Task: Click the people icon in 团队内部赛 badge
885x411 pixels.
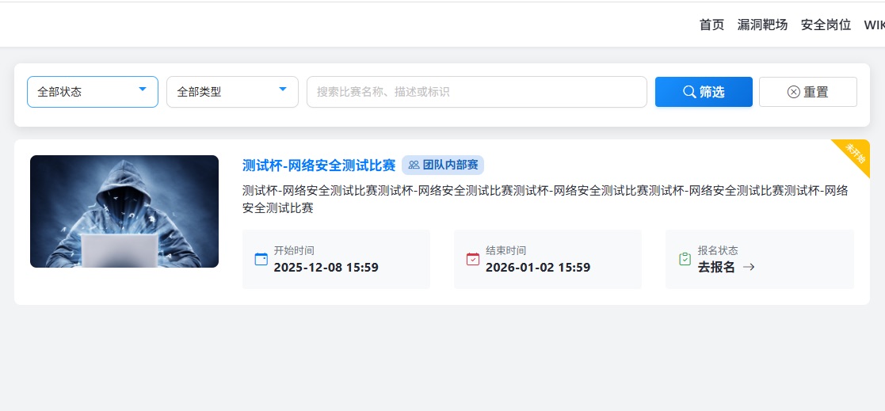Action: (x=414, y=166)
